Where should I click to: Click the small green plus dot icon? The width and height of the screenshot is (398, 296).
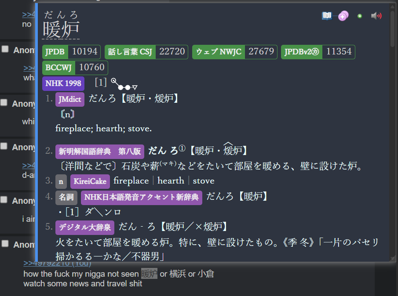[360, 16]
